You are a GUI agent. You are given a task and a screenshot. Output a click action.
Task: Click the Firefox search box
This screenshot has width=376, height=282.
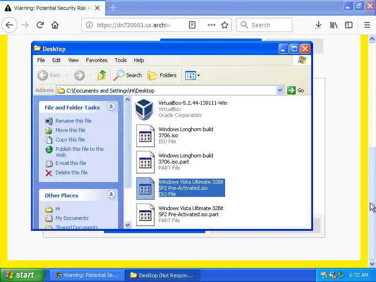click(x=264, y=25)
